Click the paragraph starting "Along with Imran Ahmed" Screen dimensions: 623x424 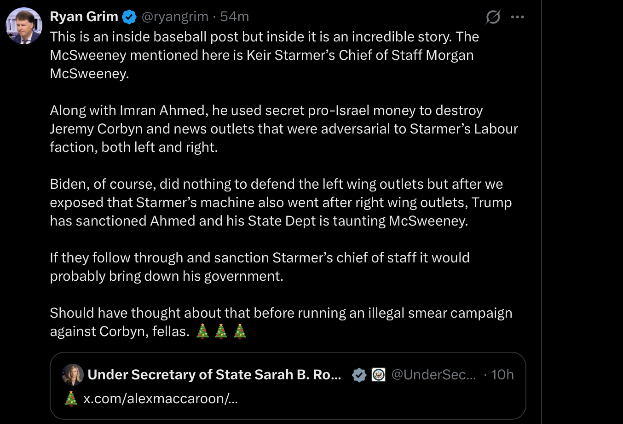(x=283, y=129)
